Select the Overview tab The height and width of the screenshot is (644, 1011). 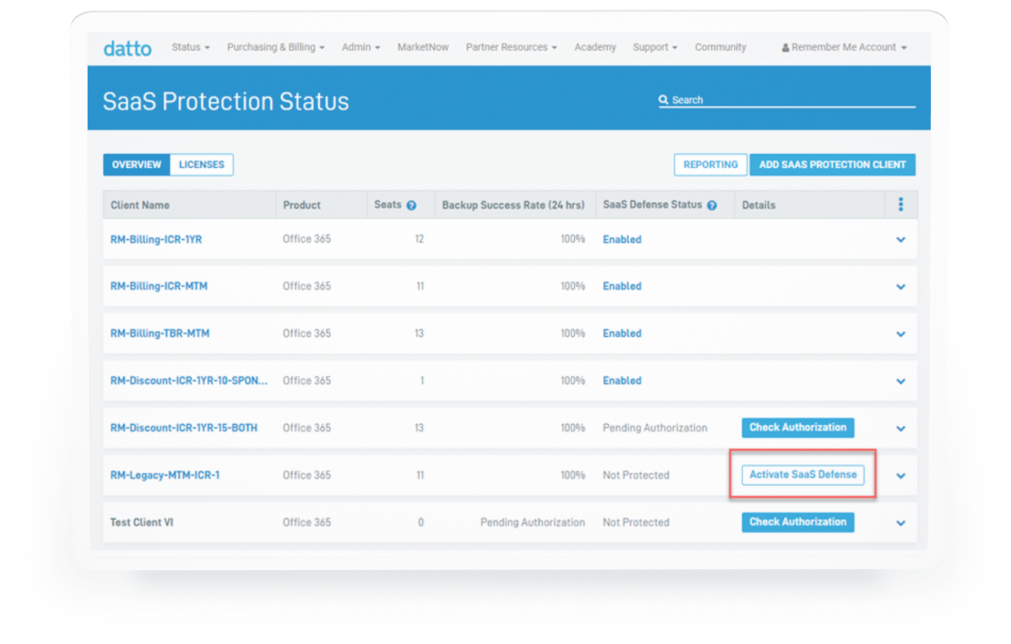pos(136,164)
